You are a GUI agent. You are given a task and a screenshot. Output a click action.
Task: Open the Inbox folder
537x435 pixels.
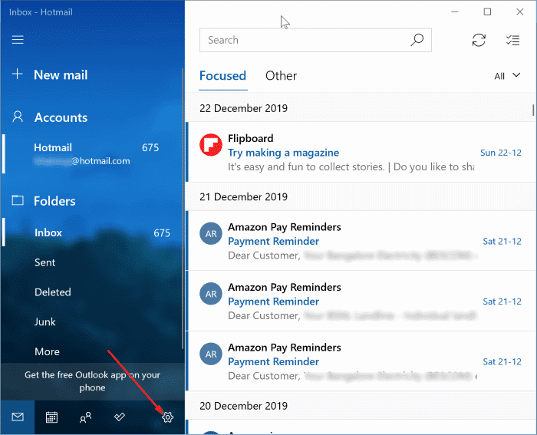[x=93, y=232]
